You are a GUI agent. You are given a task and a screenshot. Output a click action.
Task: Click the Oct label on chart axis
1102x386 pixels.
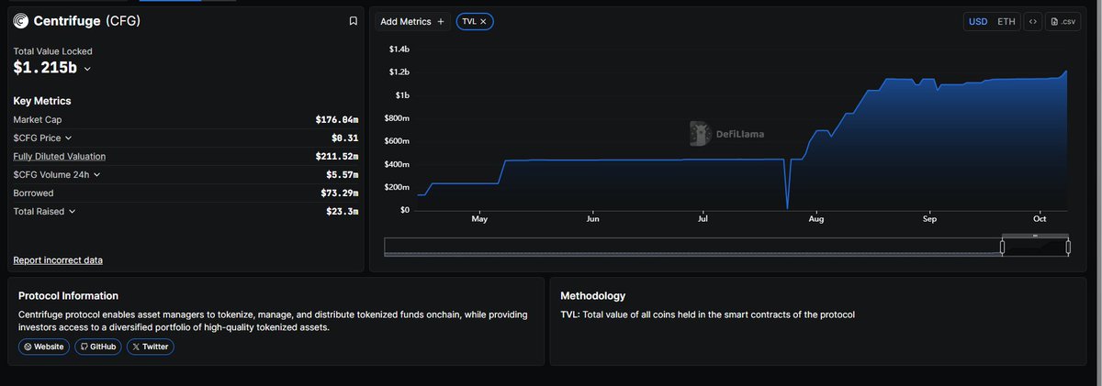coord(1040,220)
